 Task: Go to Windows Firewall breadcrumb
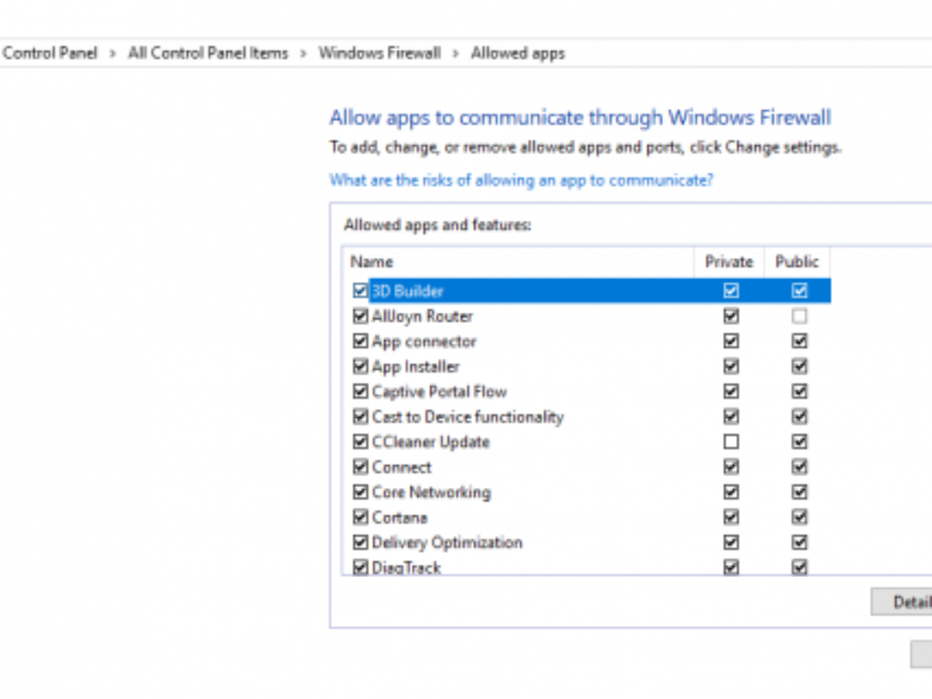click(x=379, y=54)
